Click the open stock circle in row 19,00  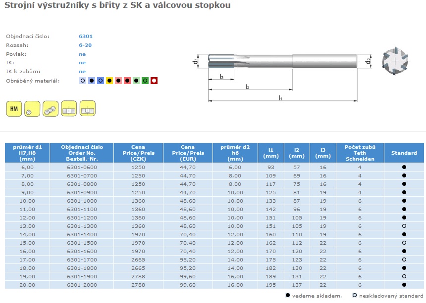click(404, 276)
